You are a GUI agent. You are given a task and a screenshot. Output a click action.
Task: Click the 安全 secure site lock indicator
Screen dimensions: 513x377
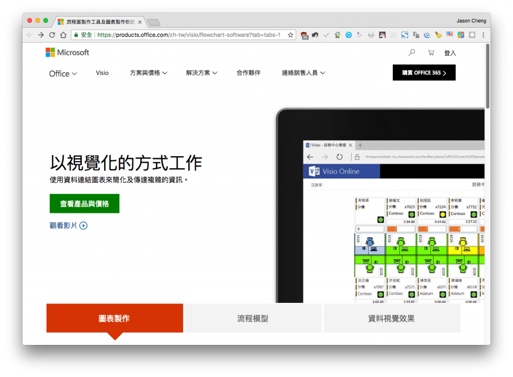pyautogui.click(x=83, y=35)
